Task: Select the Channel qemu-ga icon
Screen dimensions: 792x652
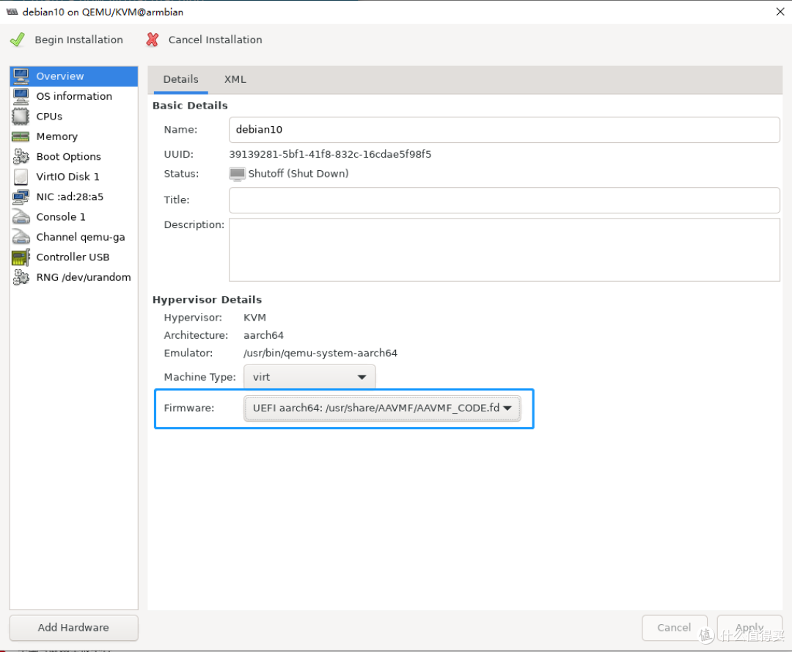Action: tap(21, 237)
